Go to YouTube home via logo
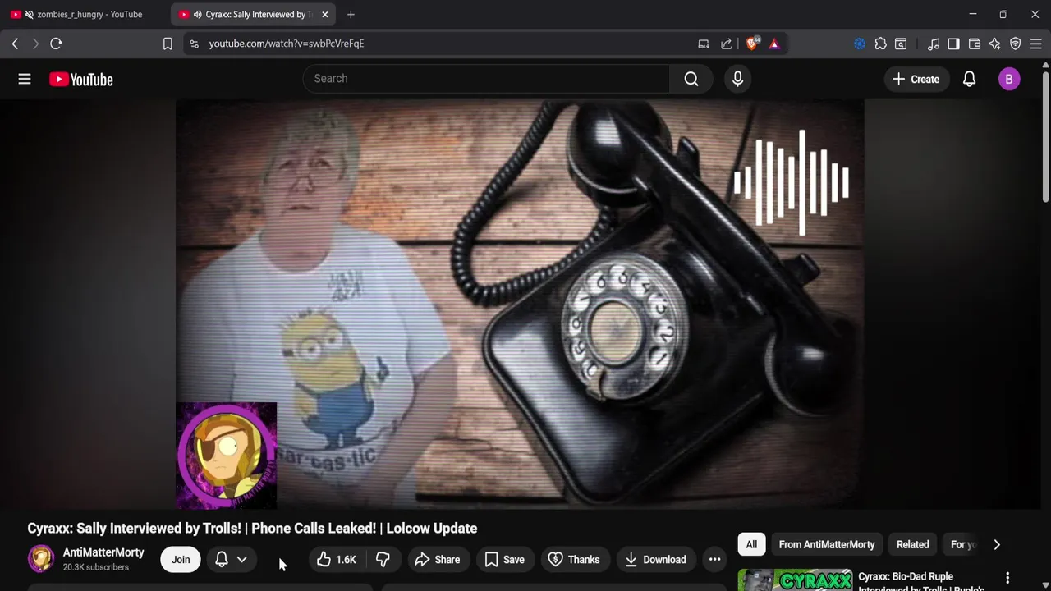Image resolution: width=1051 pixels, height=591 pixels. click(81, 80)
